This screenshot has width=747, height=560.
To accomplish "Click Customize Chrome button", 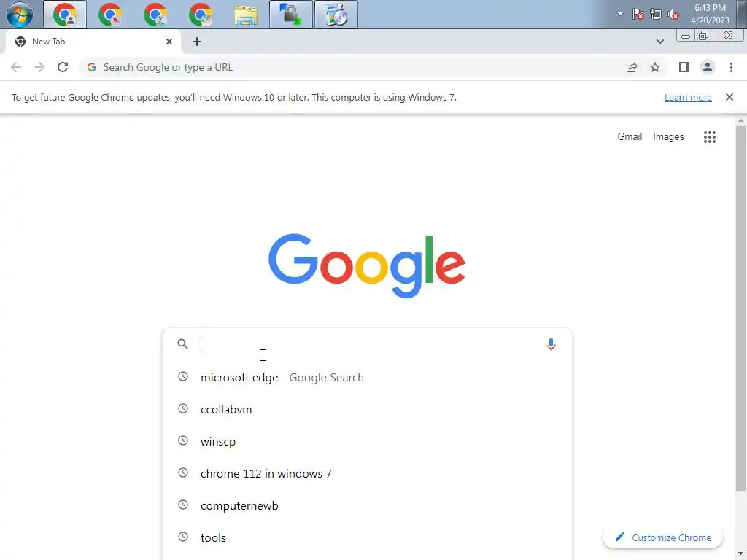I will [662, 537].
